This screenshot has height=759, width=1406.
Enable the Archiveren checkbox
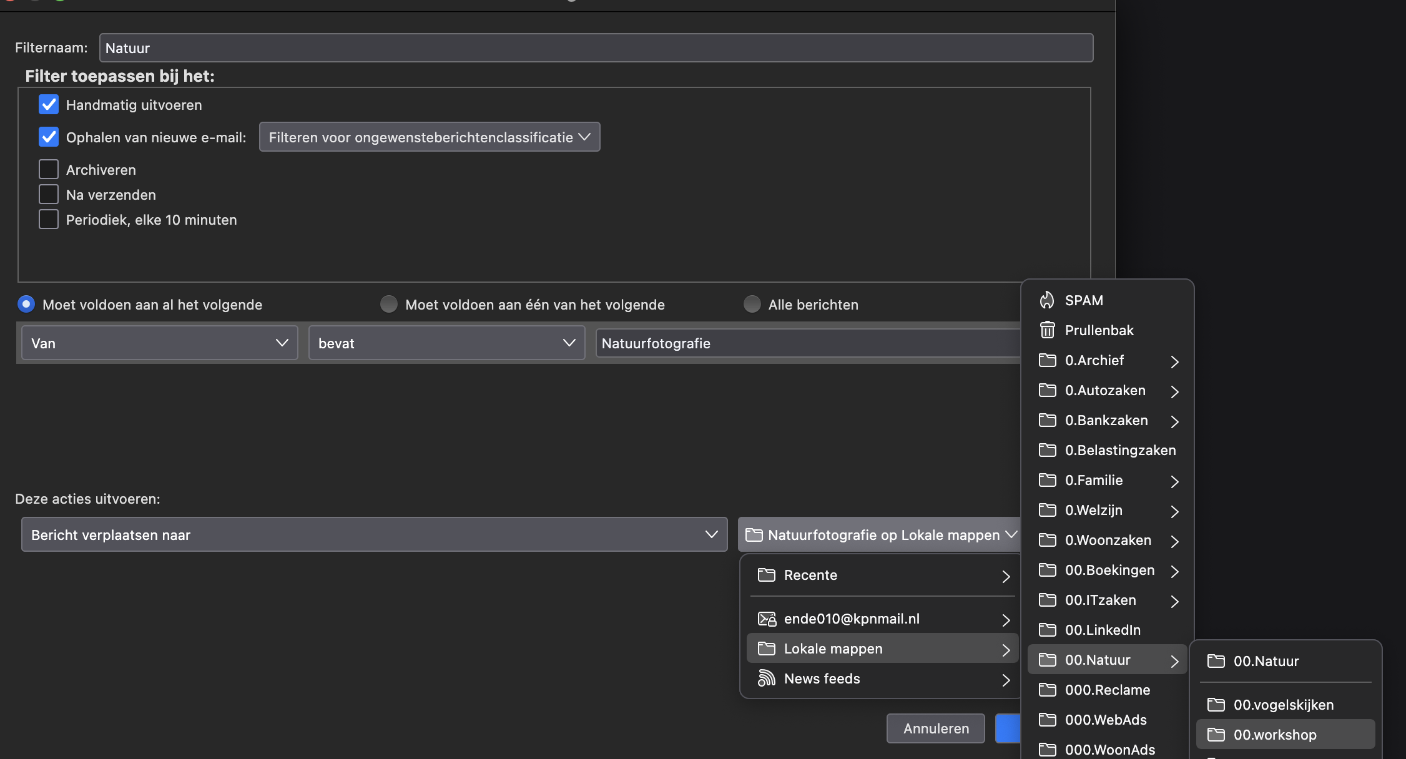click(49, 170)
